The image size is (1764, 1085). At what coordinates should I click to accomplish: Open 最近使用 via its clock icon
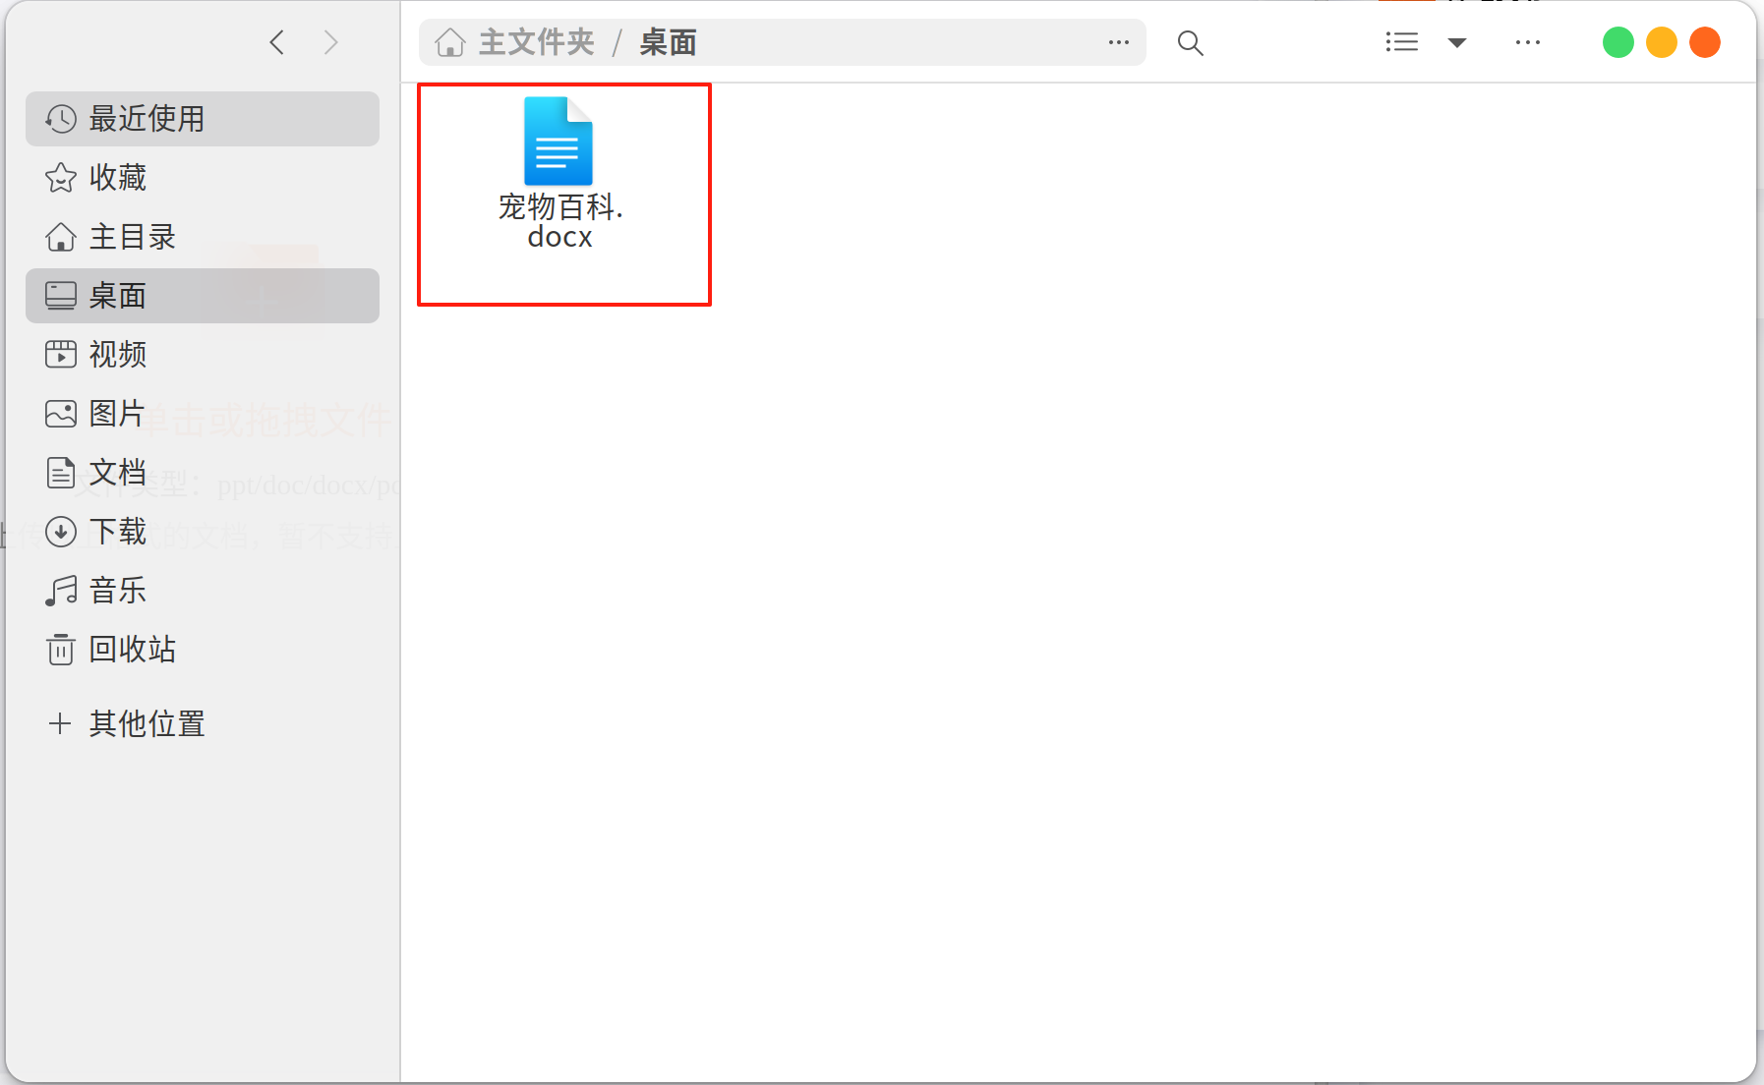(x=59, y=119)
